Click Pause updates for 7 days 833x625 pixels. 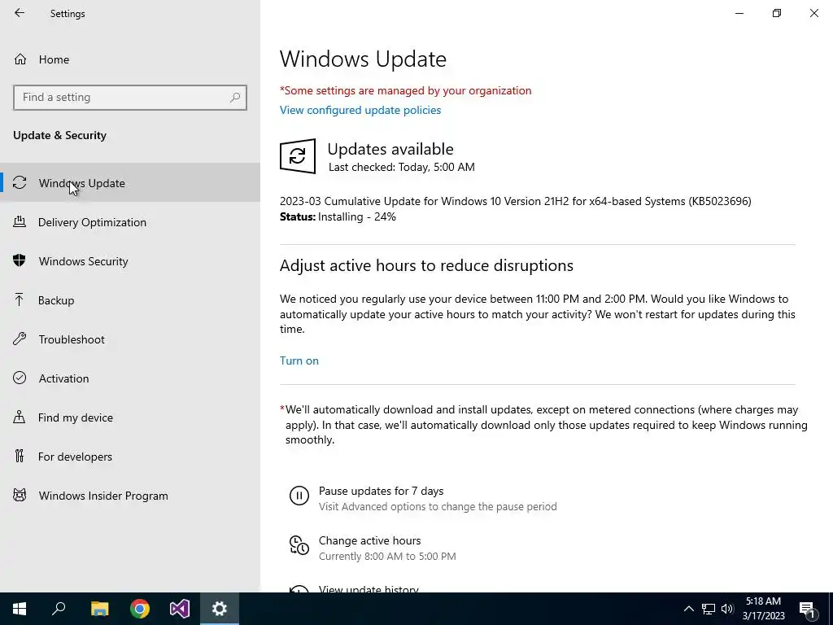coord(381,491)
